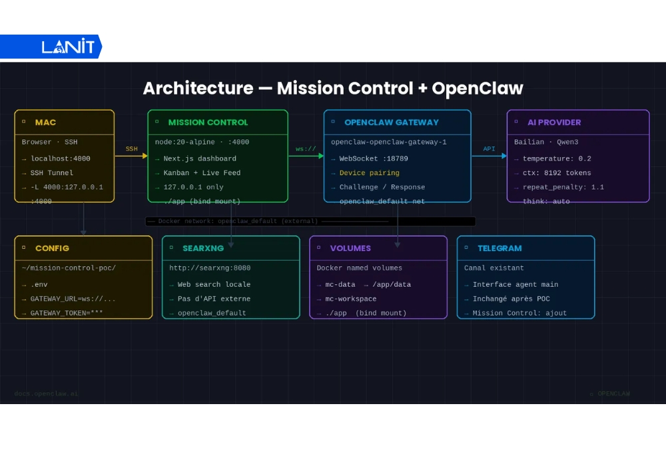Click the square icon beside OPENCLAW GATEWAY heading
The height and width of the screenshot is (466, 666).
(333, 122)
